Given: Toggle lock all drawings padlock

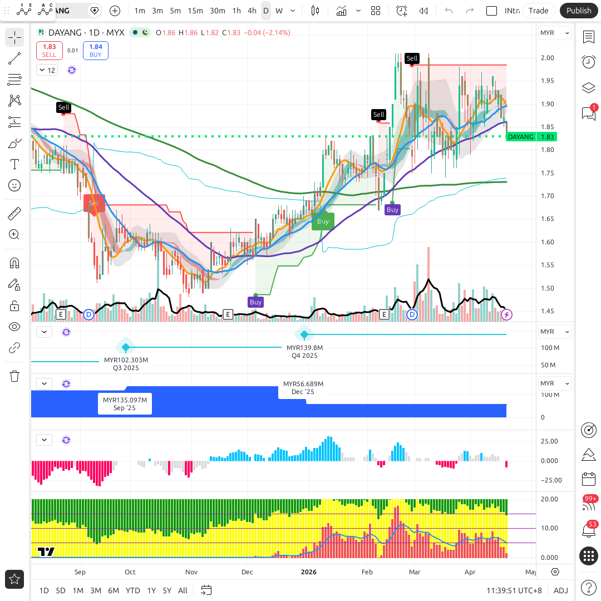Looking at the screenshot, I should (x=14, y=306).
